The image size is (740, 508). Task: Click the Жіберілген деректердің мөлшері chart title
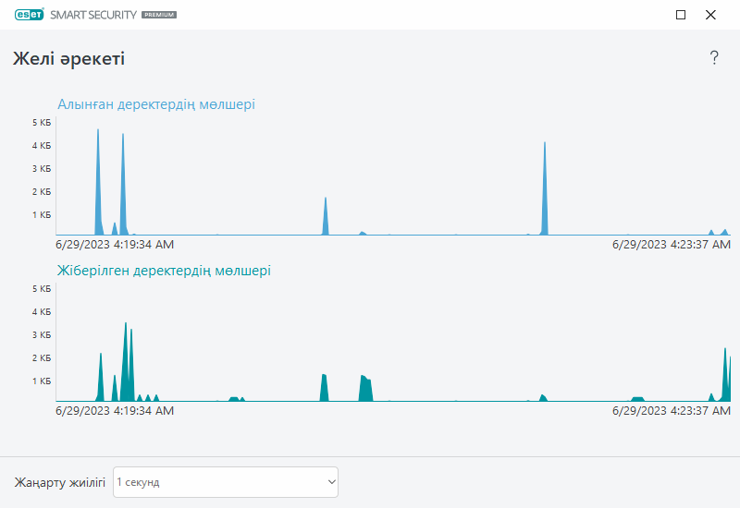[164, 271]
